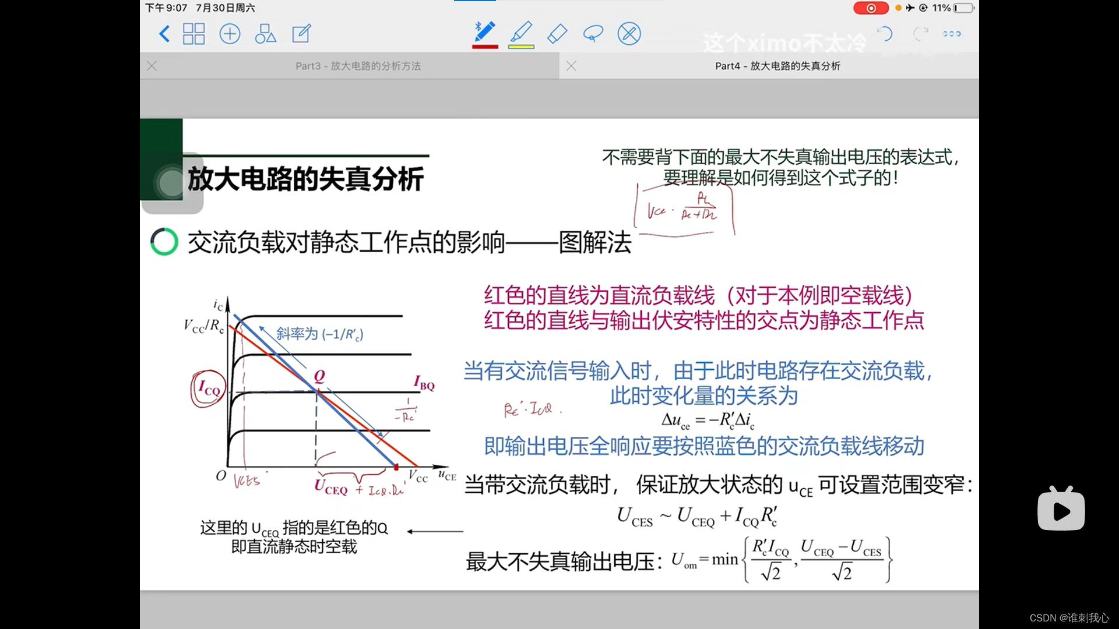1119x629 pixels.
Task: Switch to Part4 放大电路的失真分析 tab
Action: click(777, 66)
